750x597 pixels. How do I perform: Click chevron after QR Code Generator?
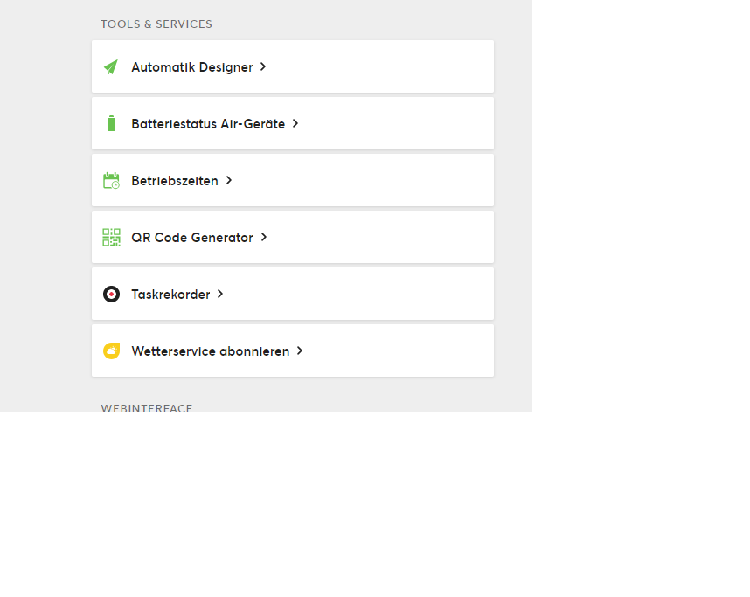264,238
